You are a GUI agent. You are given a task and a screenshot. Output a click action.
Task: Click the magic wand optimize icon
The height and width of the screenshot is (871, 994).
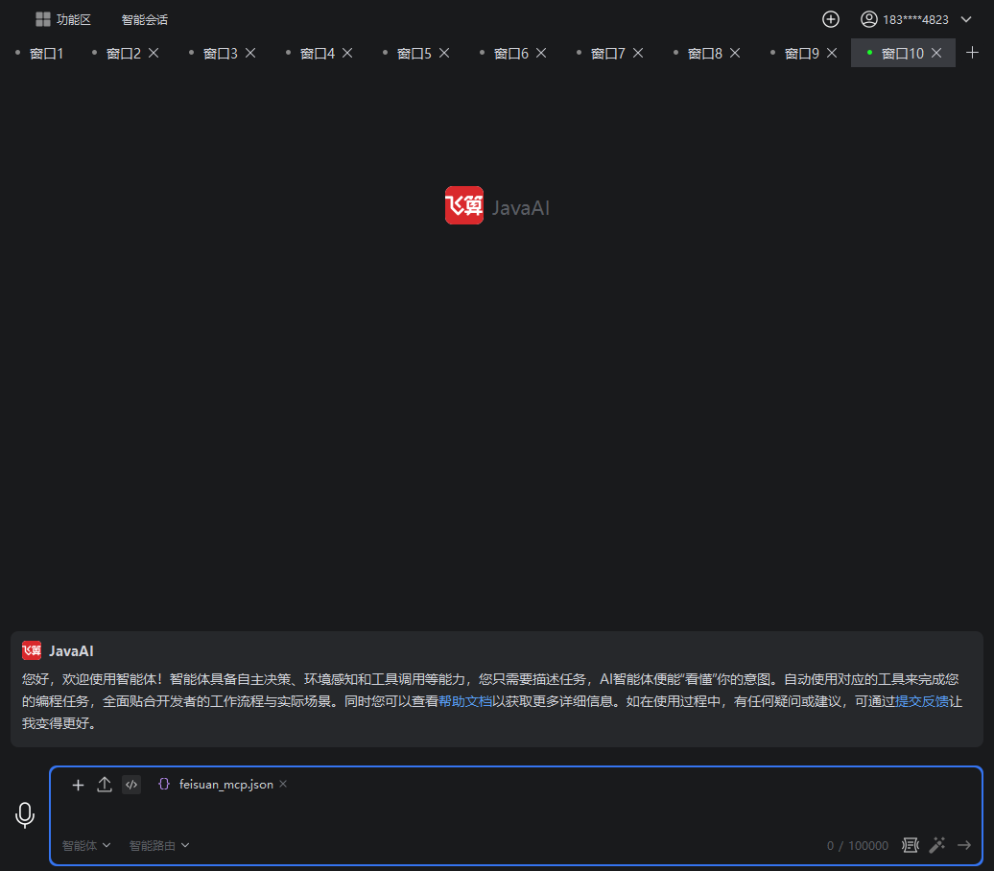(x=937, y=845)
